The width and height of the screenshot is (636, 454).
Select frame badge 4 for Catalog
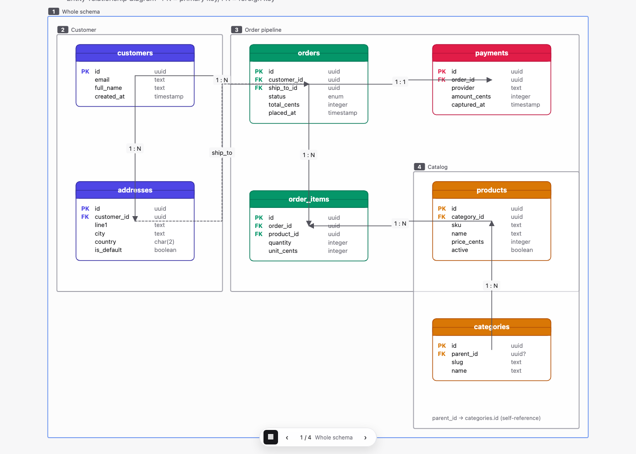tap(419, 167)
